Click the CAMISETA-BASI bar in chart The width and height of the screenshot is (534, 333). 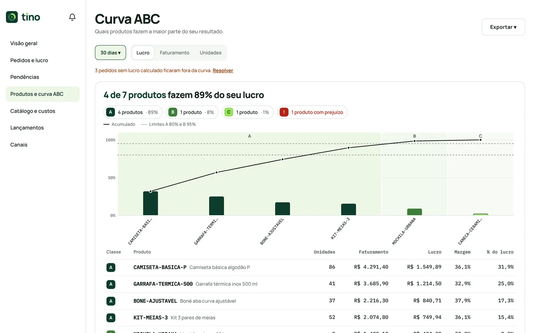pyautogui.click(x=151, y=203)
